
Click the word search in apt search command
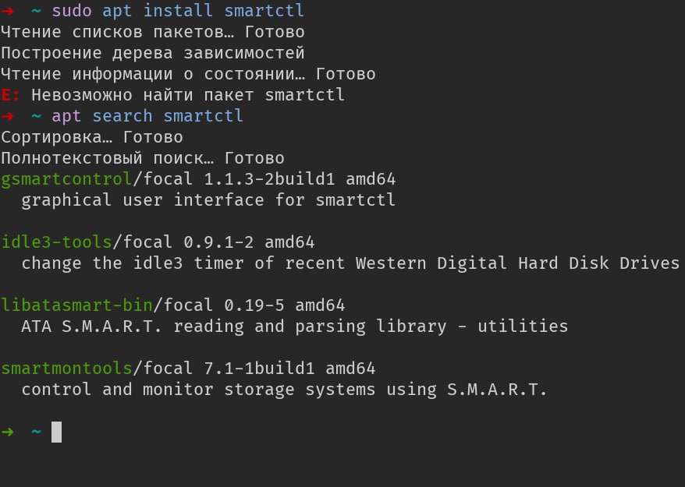pos(122,116)
